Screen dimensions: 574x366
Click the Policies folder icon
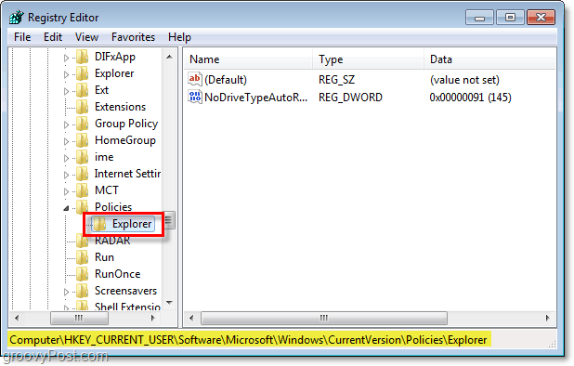coord(82,207)
